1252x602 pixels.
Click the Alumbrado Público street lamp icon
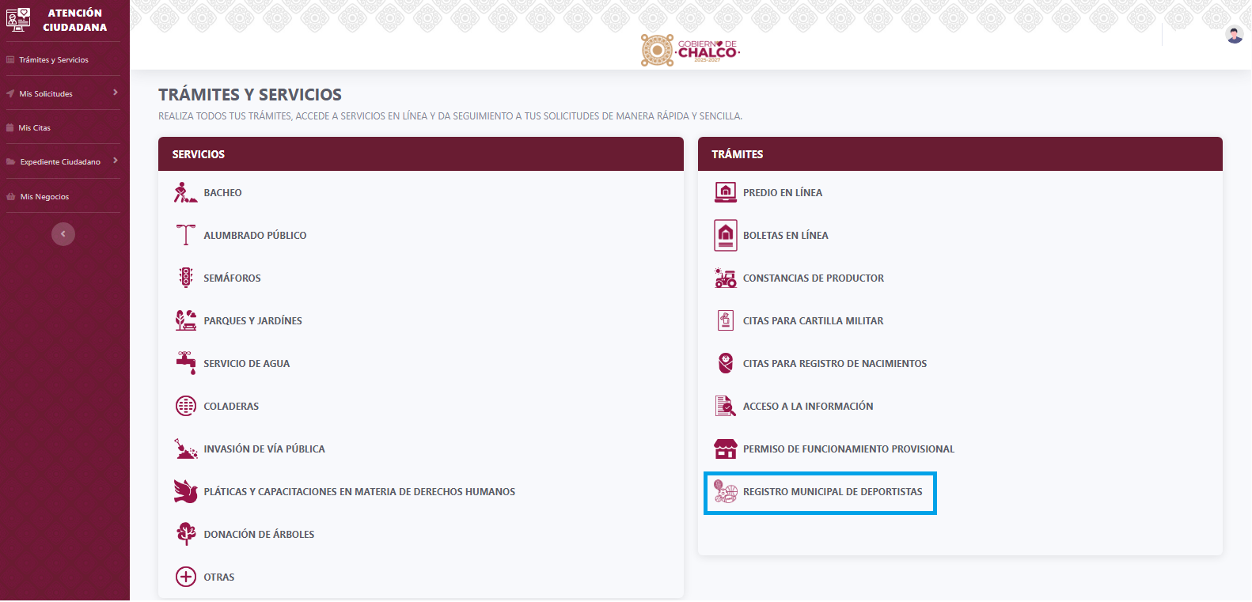point(186,235)
